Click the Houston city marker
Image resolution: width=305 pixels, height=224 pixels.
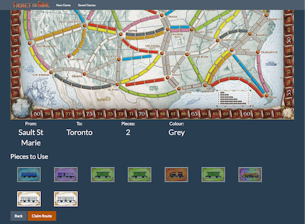pyautogui.click(x=179, y=88)
